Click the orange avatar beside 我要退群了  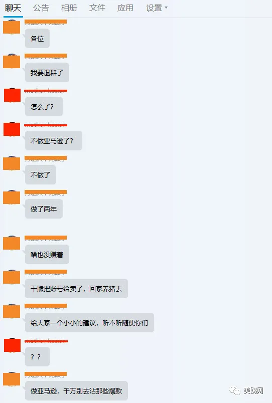(x=12, y=61)
